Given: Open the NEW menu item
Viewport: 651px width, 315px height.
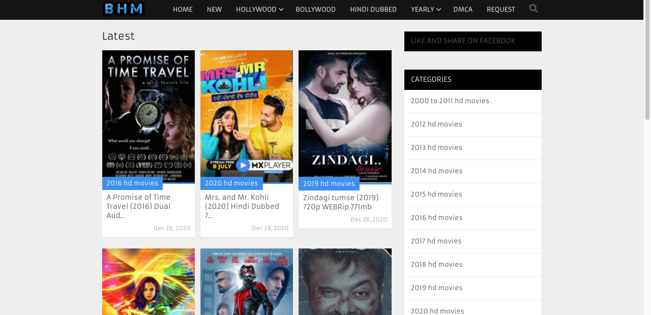Looking at the screenshot, I should [214, 10].
